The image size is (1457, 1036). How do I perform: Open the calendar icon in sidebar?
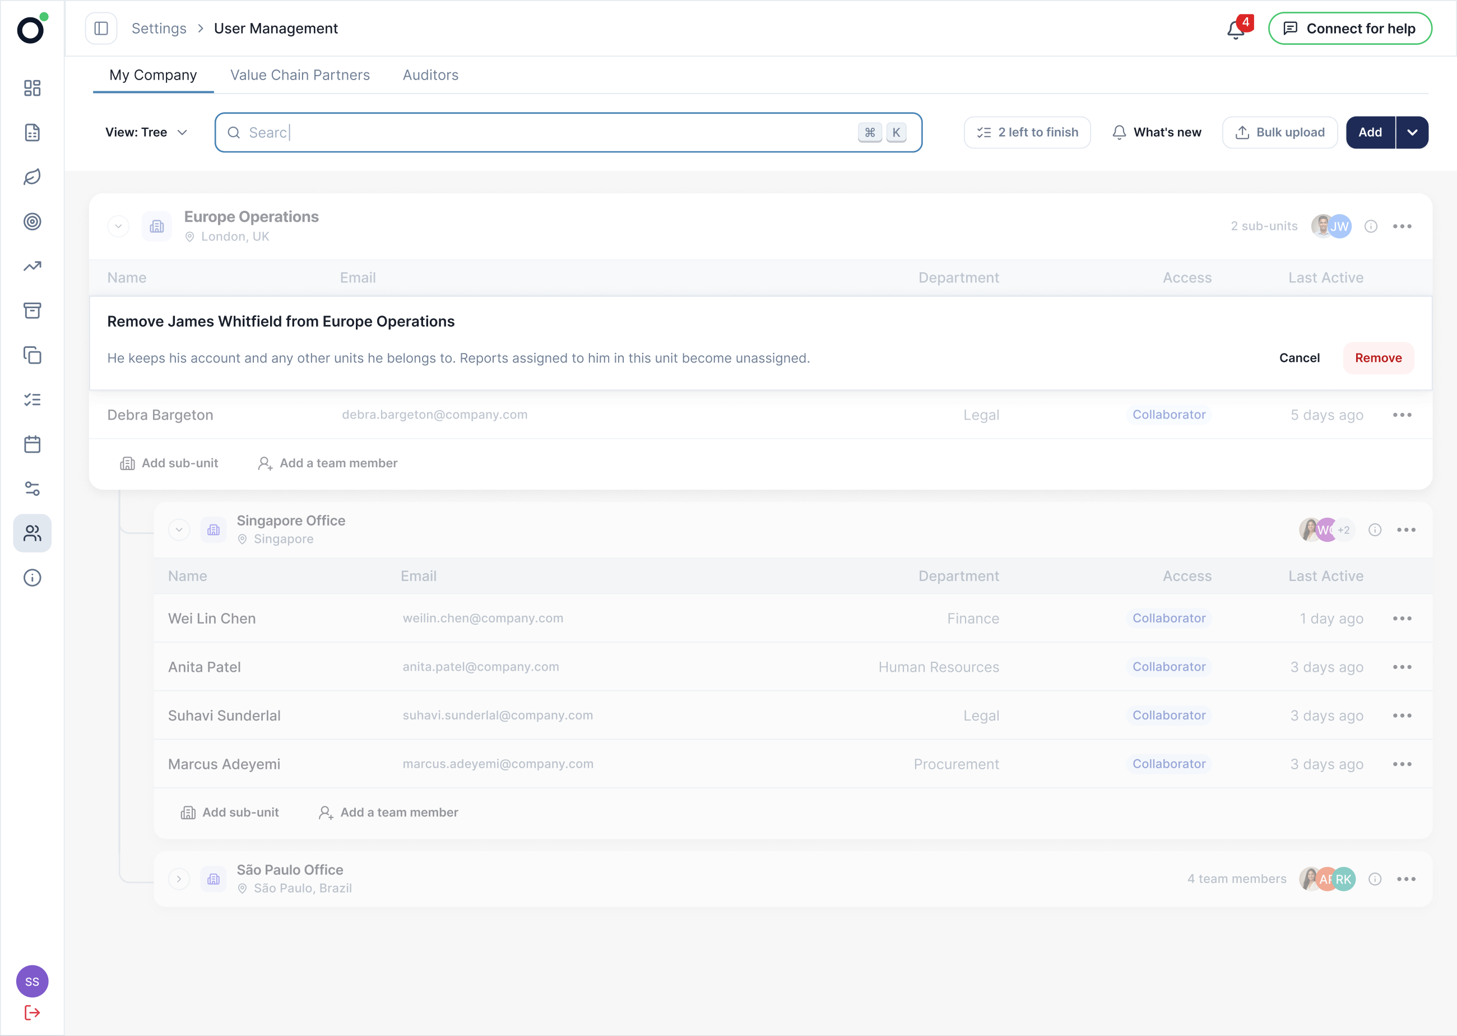[x=33, y=445]
